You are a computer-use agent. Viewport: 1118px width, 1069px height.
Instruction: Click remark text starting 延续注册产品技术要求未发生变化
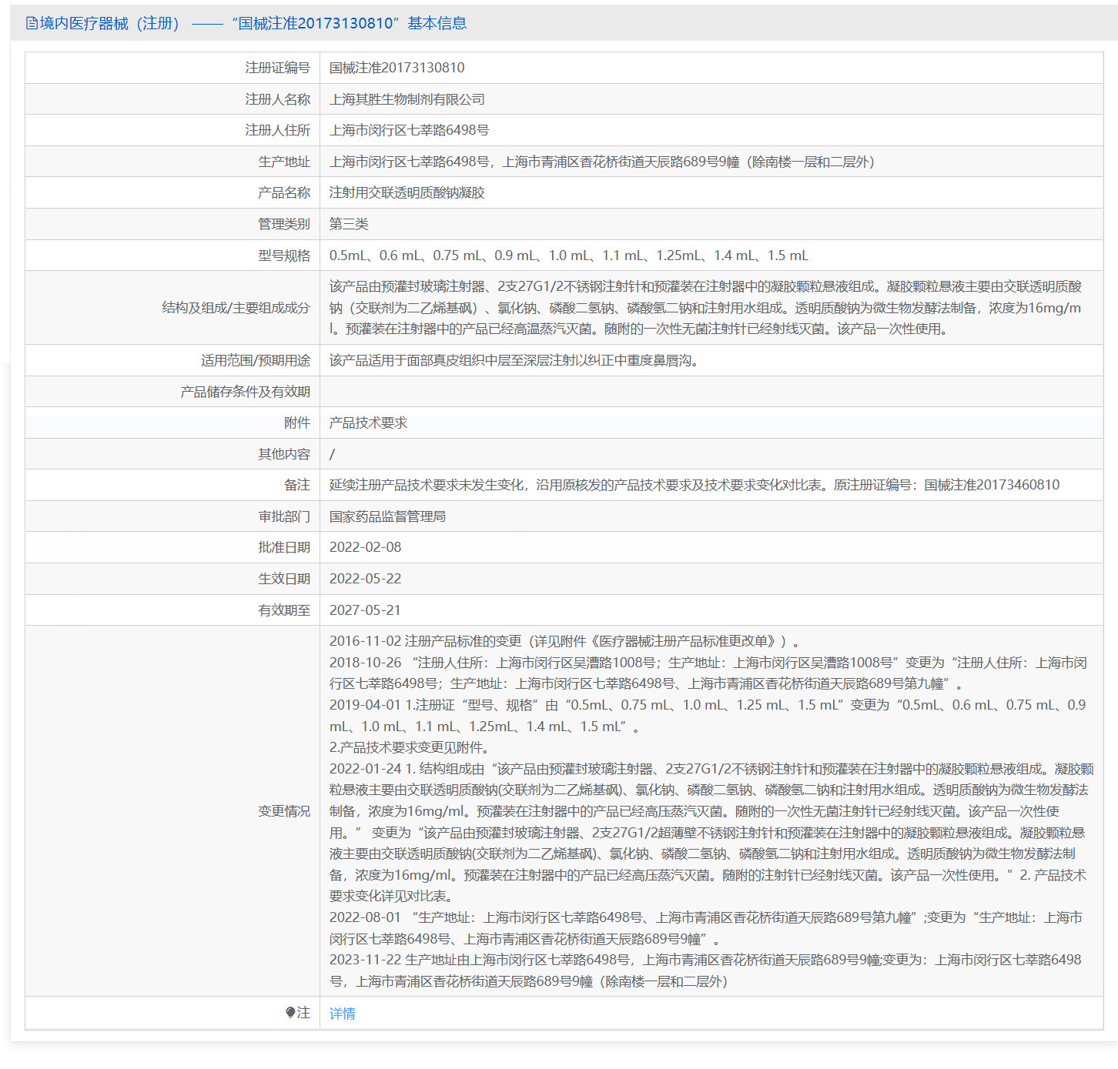click(x=695, y=485)
